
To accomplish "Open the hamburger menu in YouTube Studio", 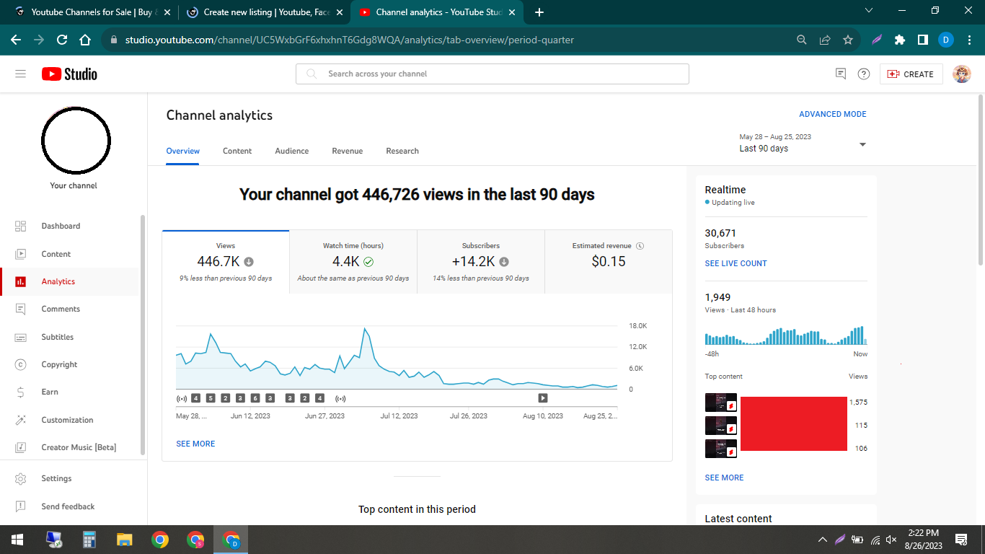I will (20, 74).
